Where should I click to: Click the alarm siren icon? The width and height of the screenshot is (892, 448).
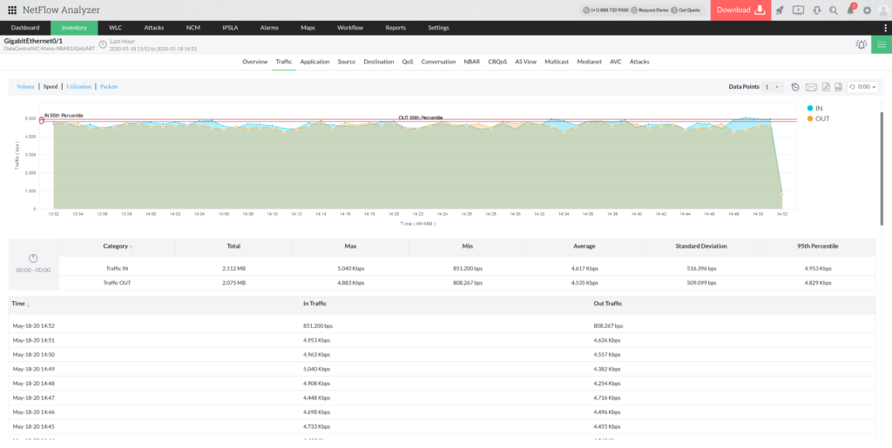(x=861, y=44)
